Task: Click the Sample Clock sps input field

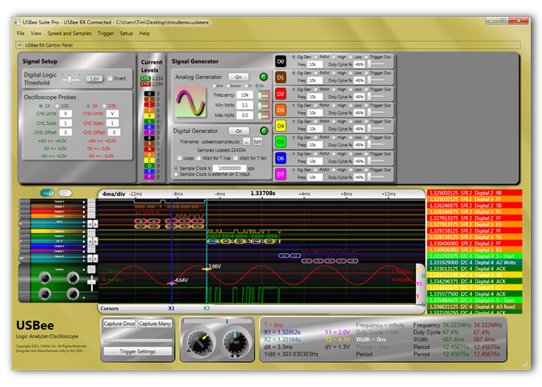Action: (230, 168)
